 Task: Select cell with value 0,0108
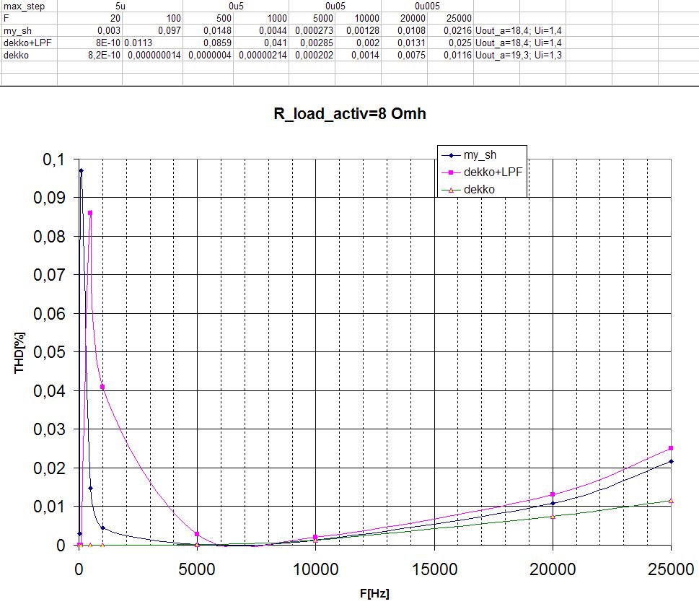click(405, 30)
